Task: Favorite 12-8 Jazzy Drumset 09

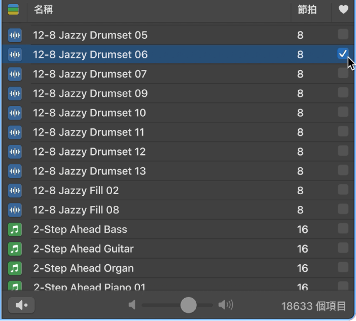Action: tap(343, 92)
